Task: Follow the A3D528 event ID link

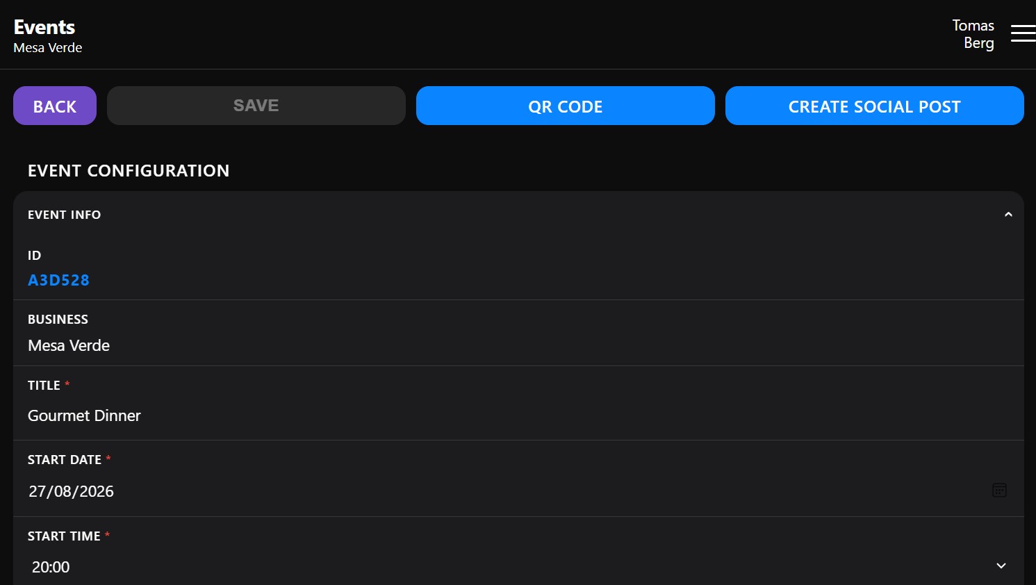Action: [x=58, y=280]
